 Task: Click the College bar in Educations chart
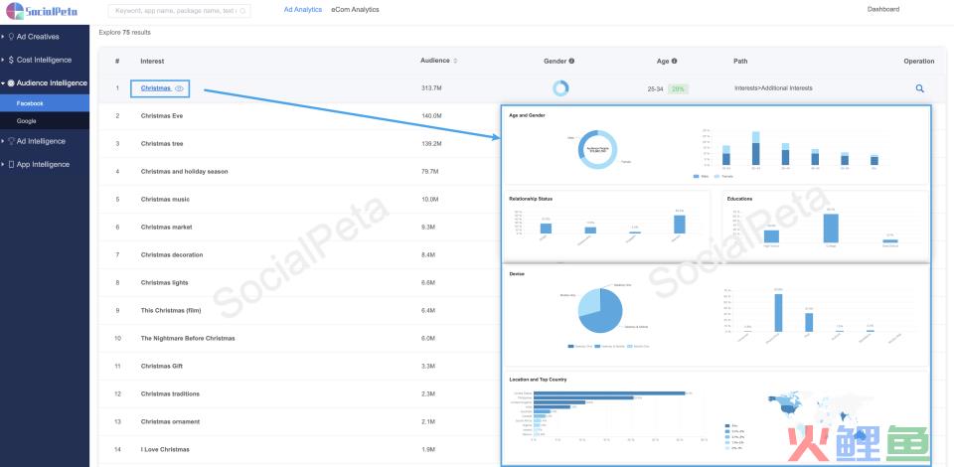click(x=831, y=228)
